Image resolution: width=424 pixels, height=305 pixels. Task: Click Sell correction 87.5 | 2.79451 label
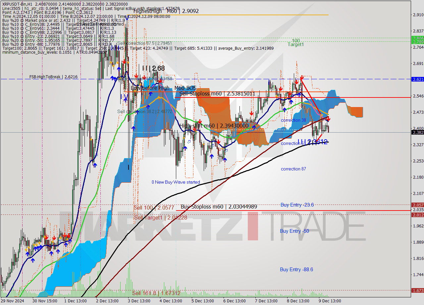point(144,43)
